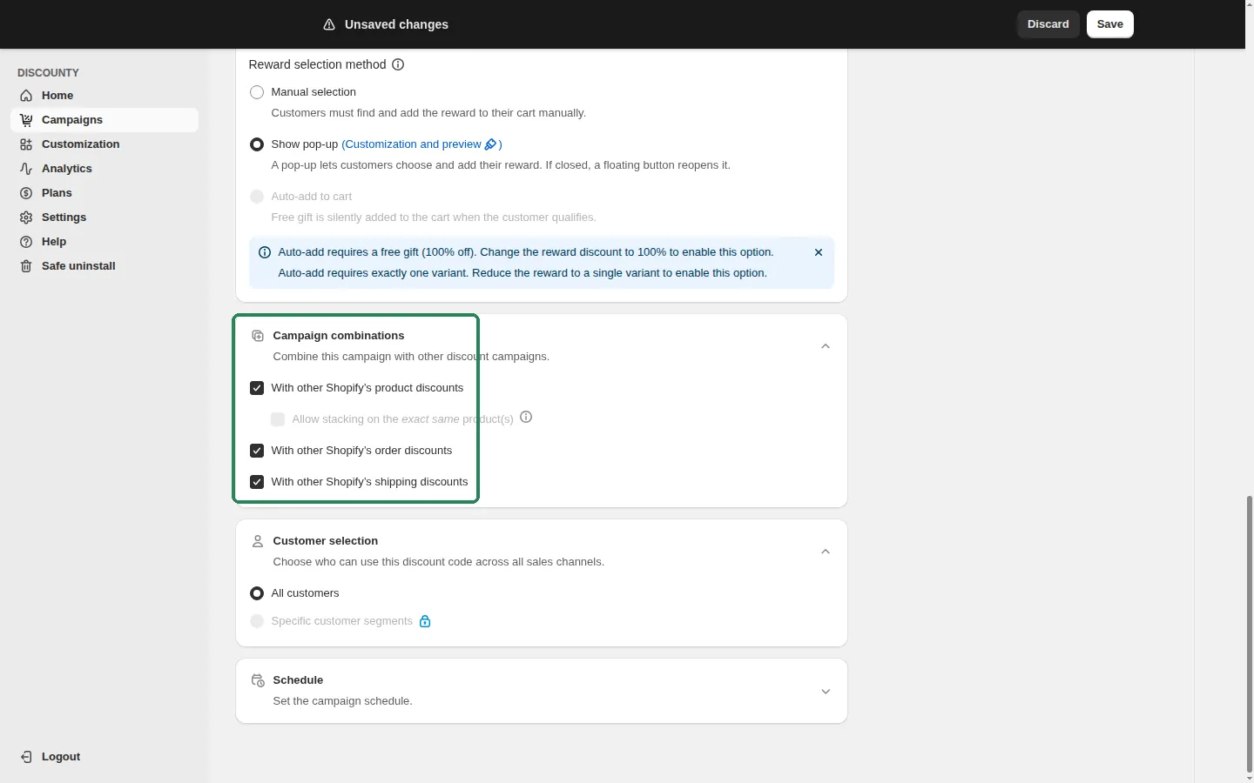The width and height of the screenshot is (1254, 783).
Task: Click the Customization grid icon
Action: point(26,144)
